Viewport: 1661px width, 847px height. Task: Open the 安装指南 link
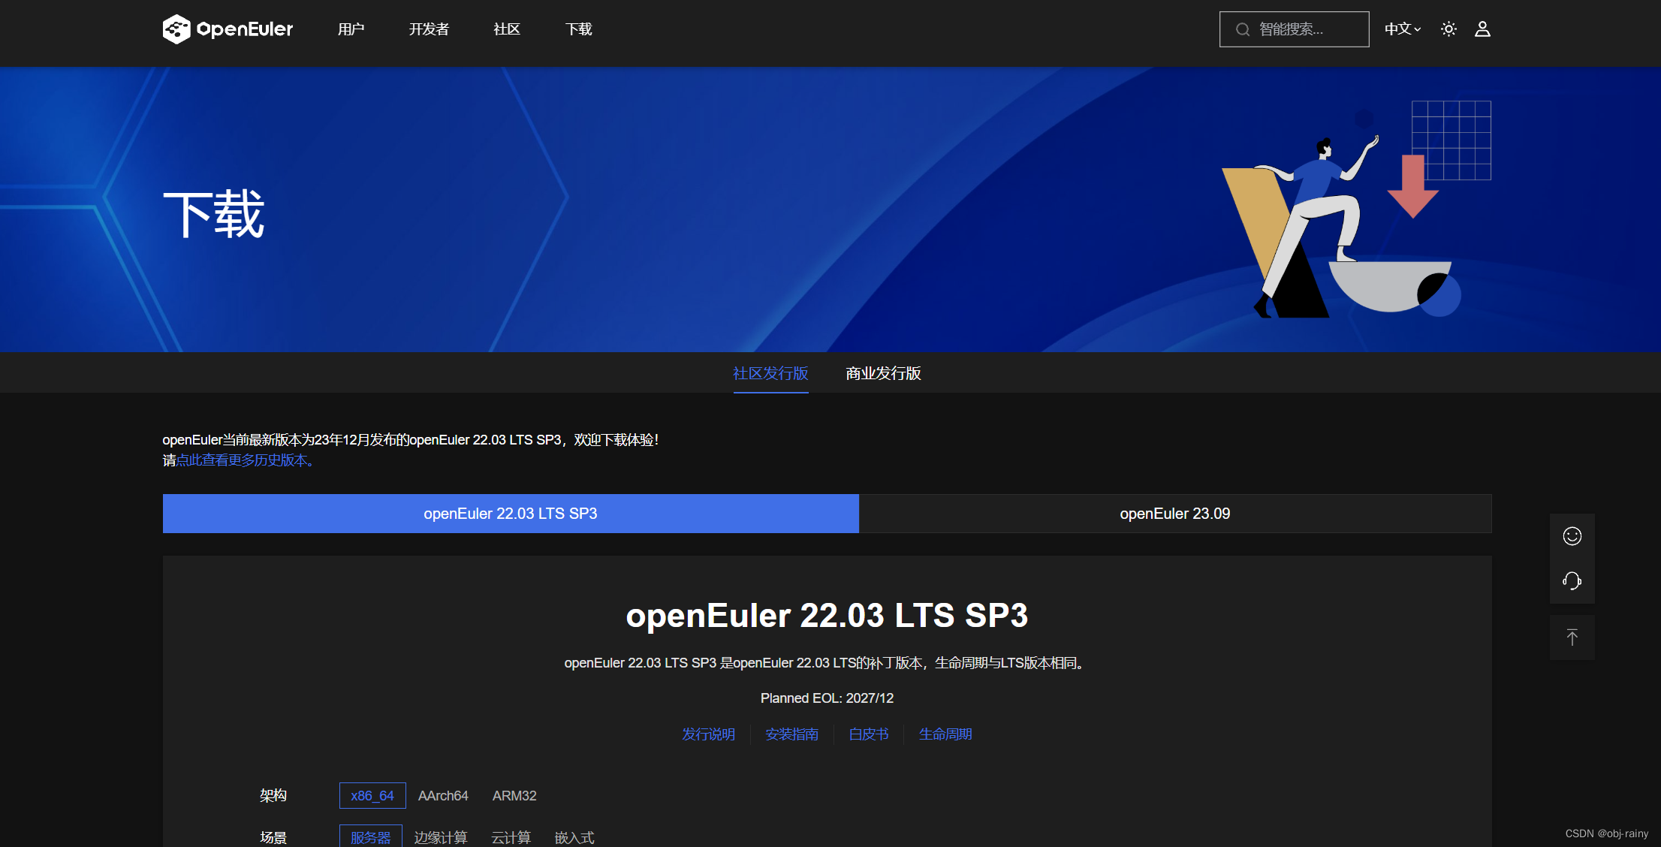point(791,734)
